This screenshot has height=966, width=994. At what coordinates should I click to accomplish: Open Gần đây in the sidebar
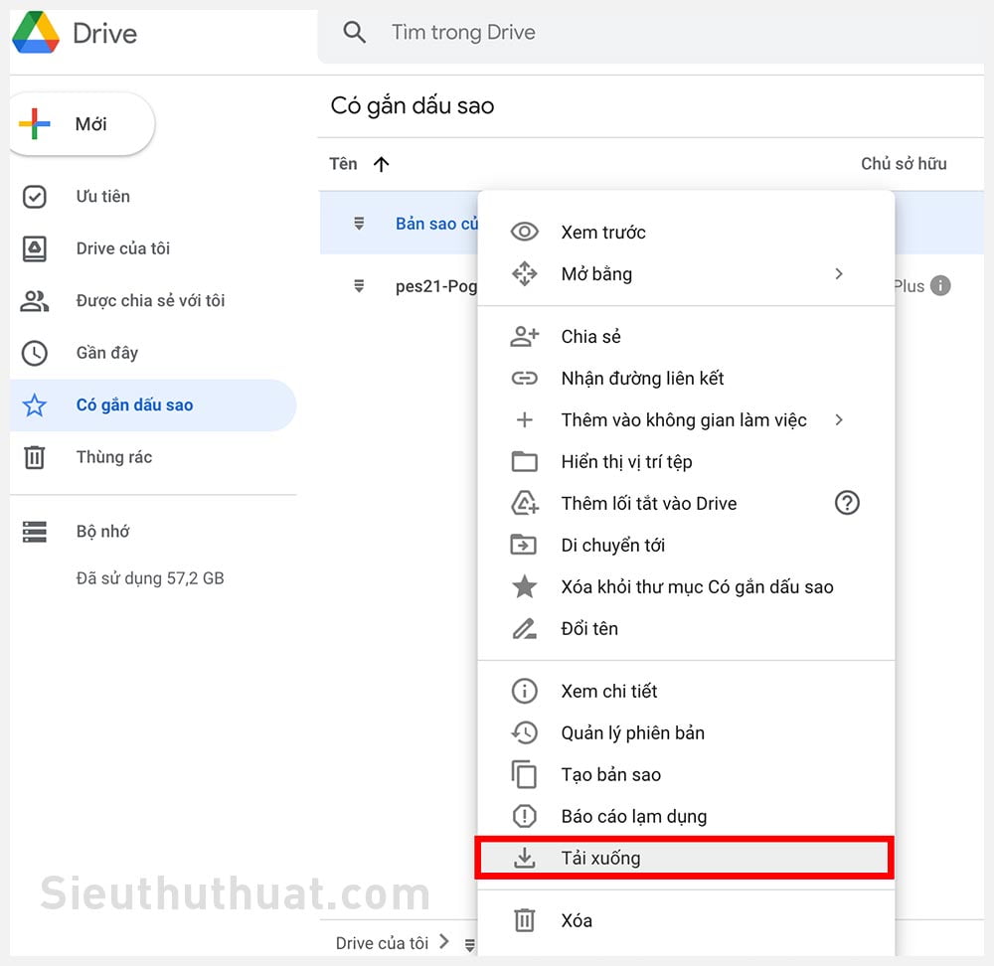(x=153, y=353)
